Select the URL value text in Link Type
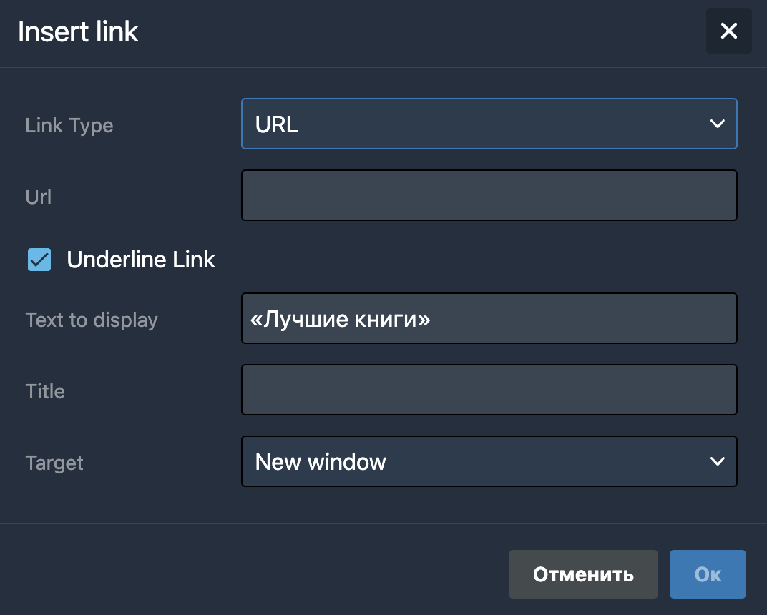Screen dimensions: 767x615 tap(276, 124)
